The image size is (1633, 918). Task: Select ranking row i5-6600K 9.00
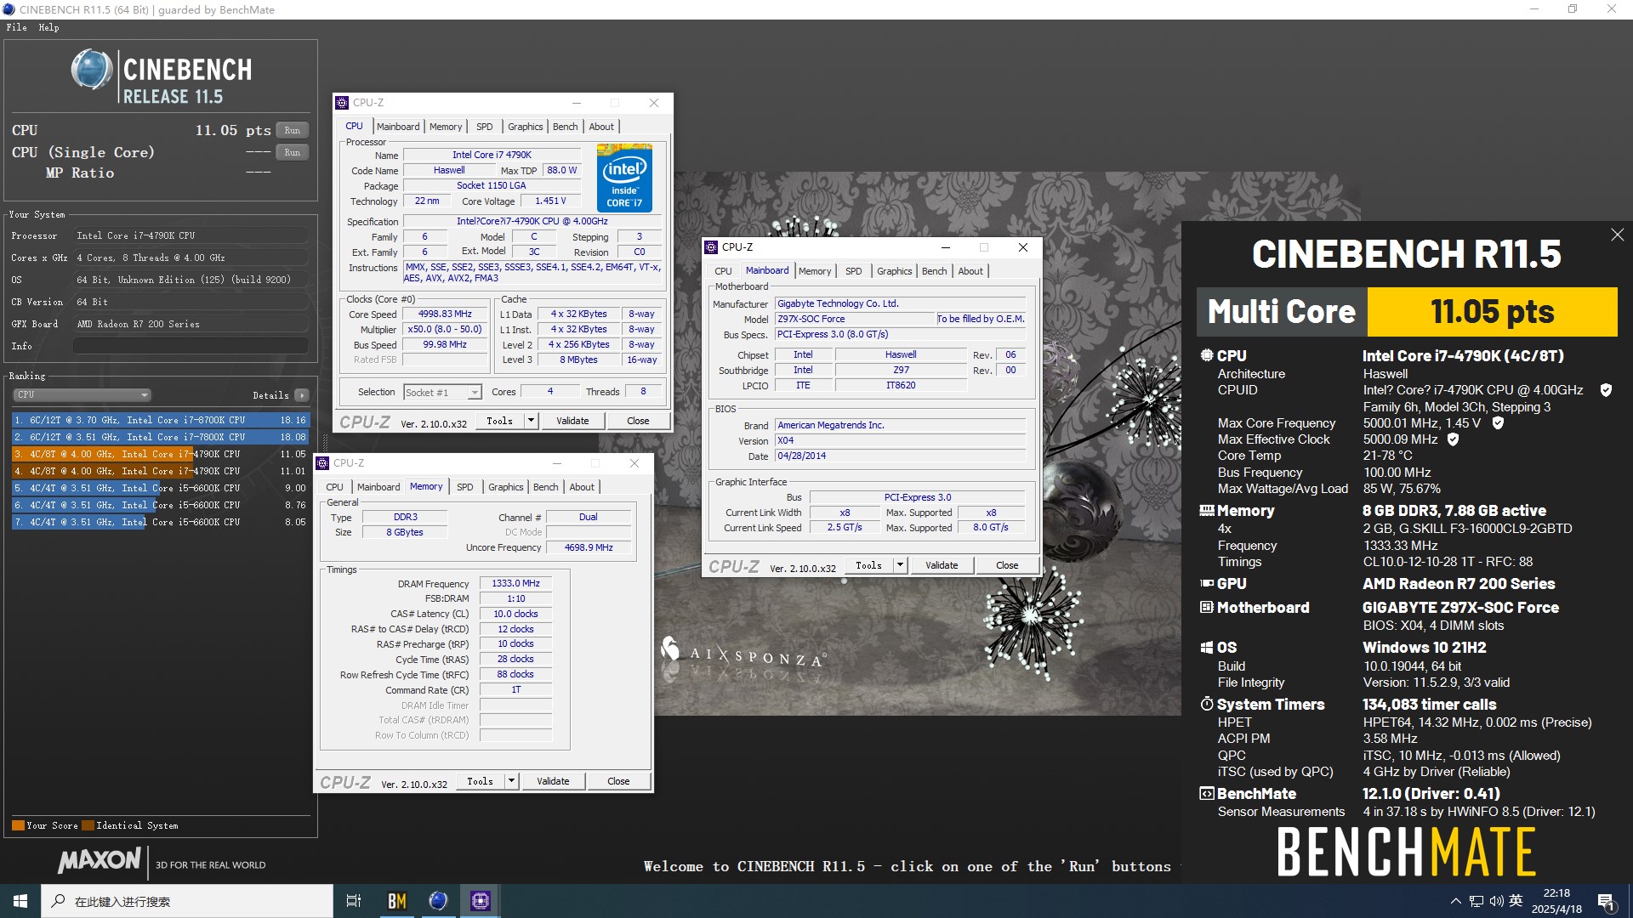click(160, 488)
